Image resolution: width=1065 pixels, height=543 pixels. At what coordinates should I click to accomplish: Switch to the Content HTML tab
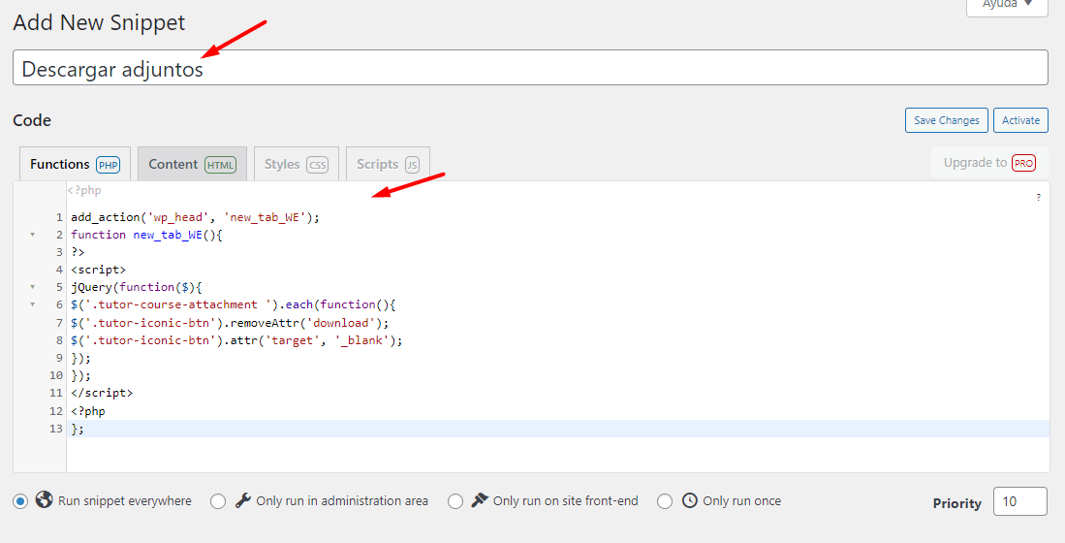(x=192, y=164)
